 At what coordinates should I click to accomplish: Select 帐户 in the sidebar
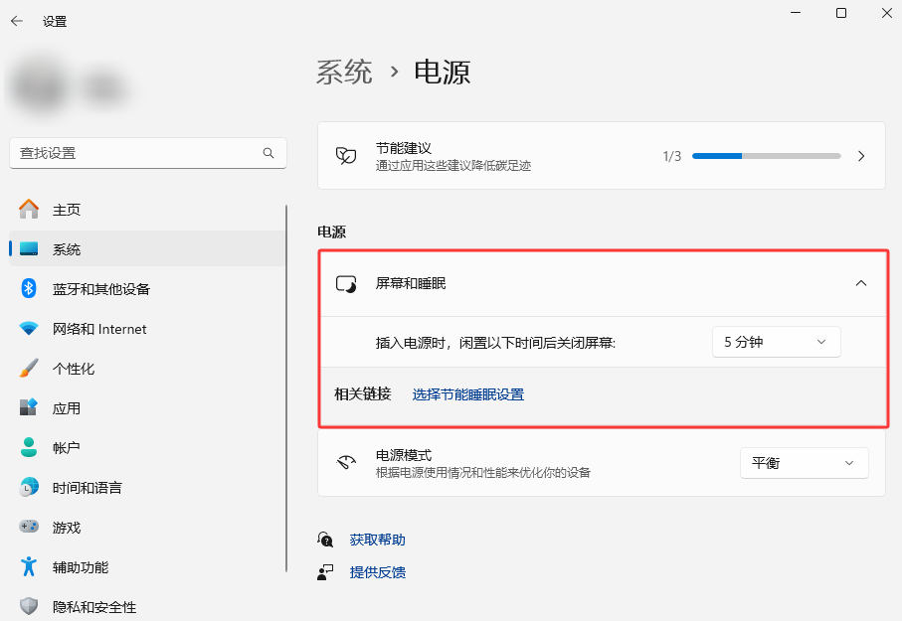67,448
